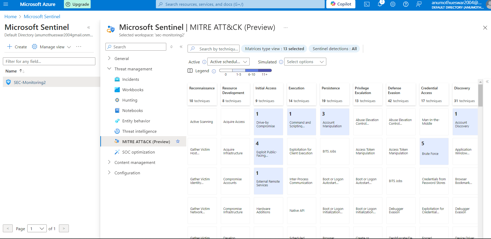Toggle favorite star for MITRE ATT&CK
491x239 pixels.
tap(178, 141)
